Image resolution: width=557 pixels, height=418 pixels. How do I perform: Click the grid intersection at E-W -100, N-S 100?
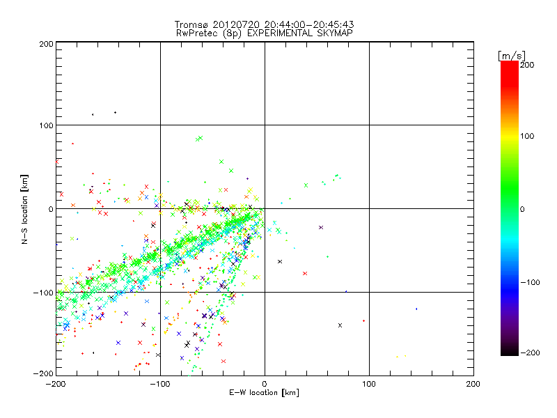(160, 125)
